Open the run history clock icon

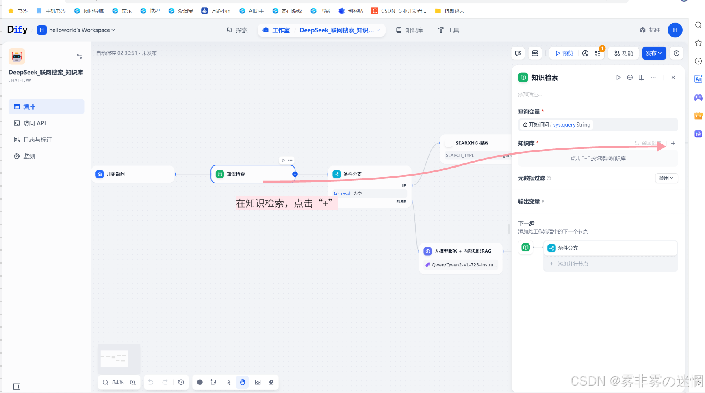pos(585,53)
